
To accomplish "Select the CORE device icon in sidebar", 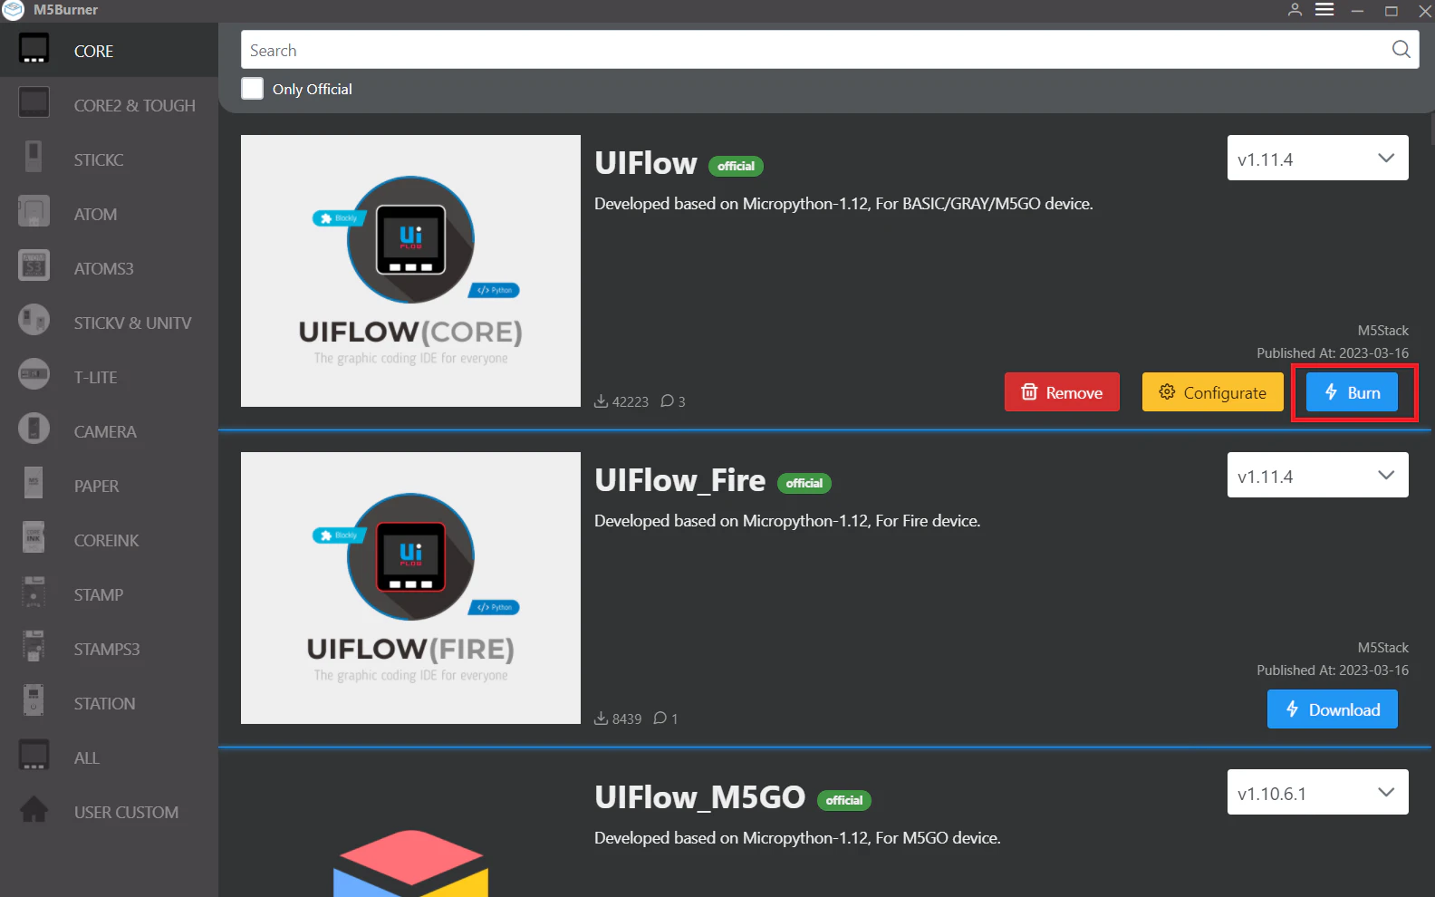I will point(34,49).
